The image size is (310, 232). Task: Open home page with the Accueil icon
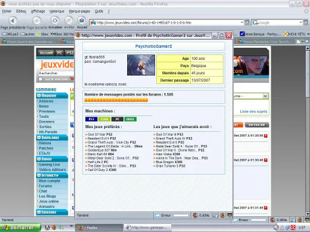point(82,21)
